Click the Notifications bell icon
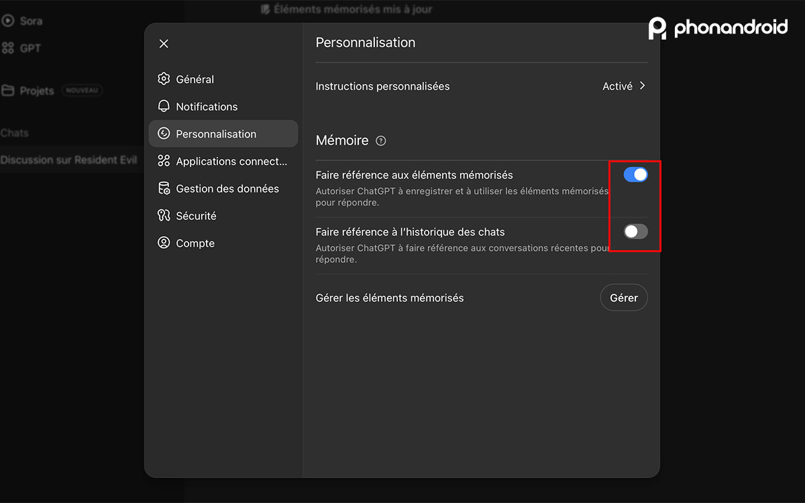This screenshot has width=805, height=503. point(164,106)
